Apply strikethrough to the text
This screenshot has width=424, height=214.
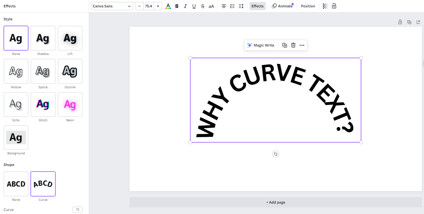[x=203, y=6]
